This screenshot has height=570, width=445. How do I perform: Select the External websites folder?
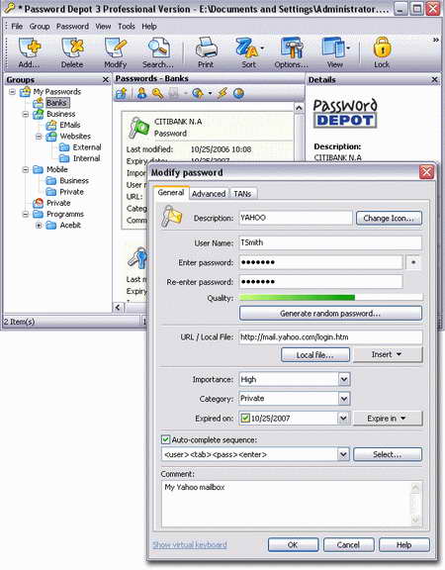(x=87, y=147)
